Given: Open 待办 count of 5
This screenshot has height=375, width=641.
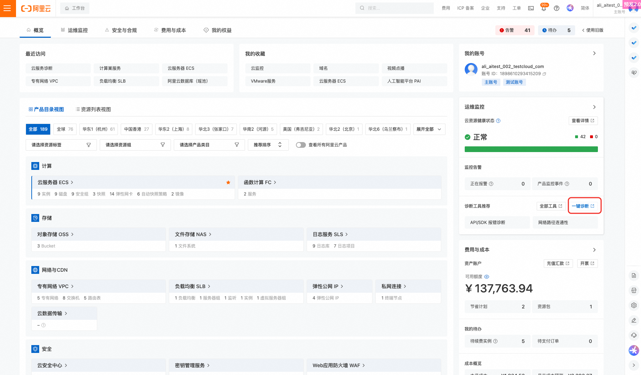Looking at the screenshot, I should coord(556,30).
